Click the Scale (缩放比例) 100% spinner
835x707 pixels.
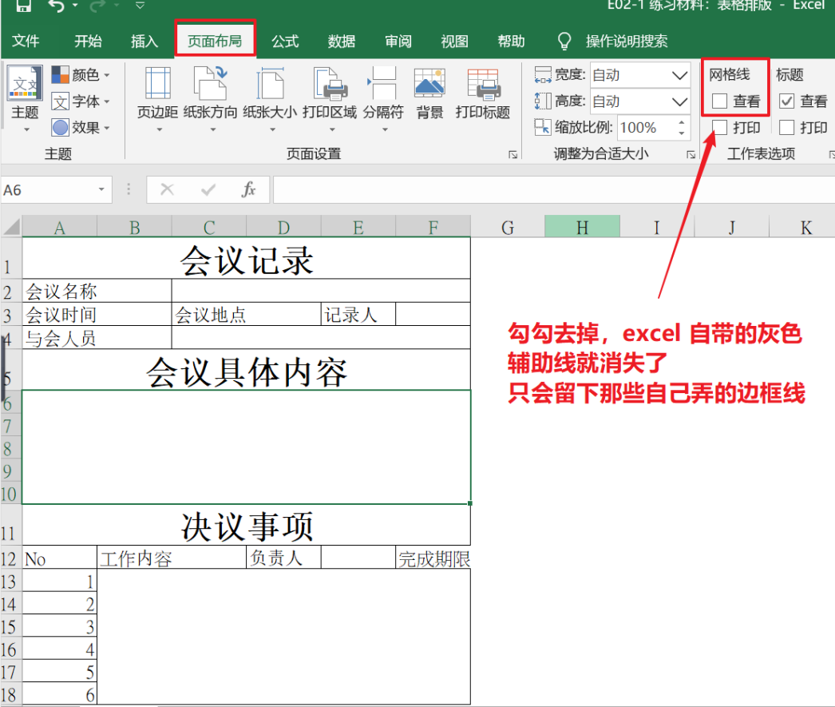(654, 128)
